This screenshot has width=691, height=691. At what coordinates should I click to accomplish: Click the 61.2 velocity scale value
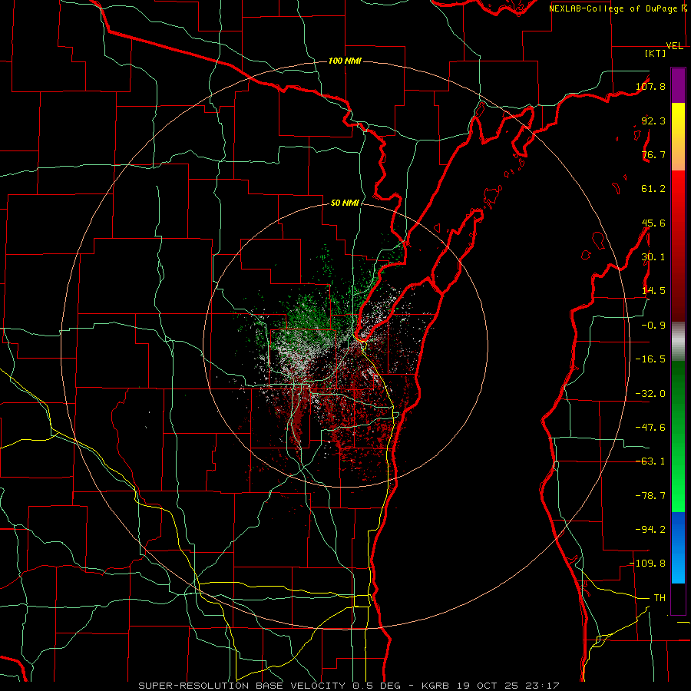tap(653, 189)
